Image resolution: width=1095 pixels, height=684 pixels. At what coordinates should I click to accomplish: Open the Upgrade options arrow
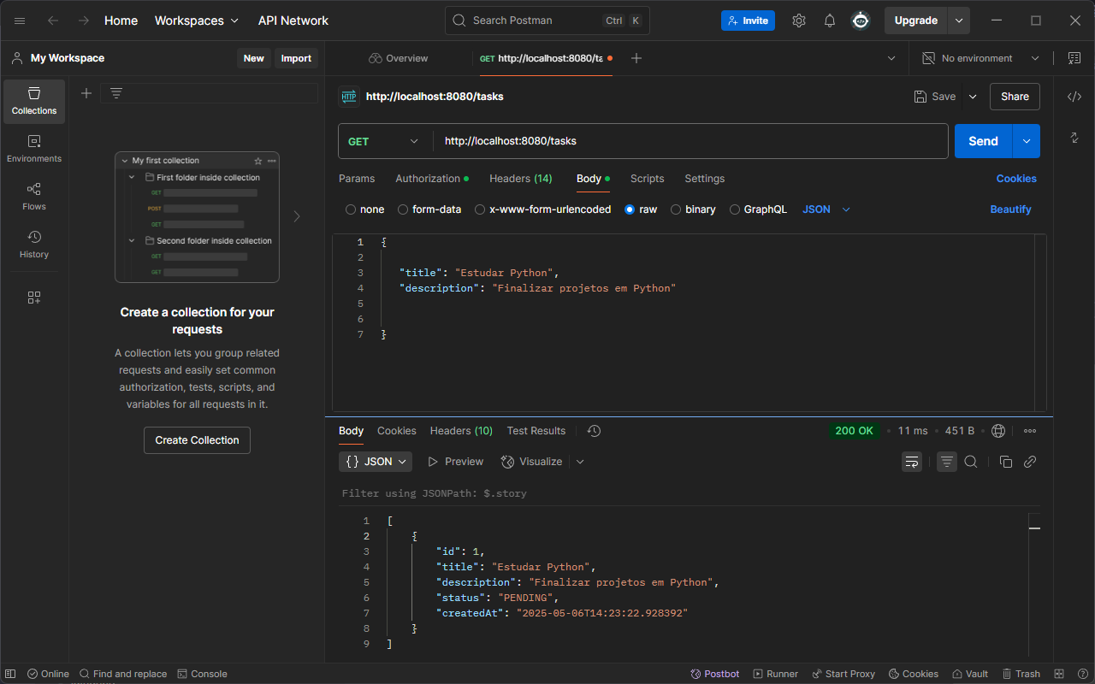tap(959, 21)
